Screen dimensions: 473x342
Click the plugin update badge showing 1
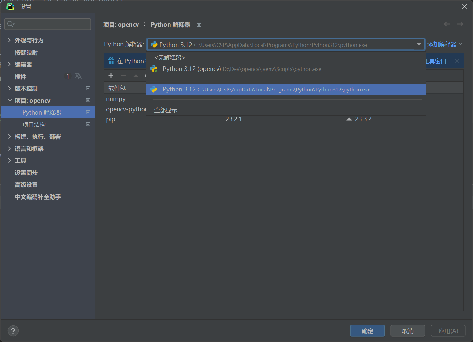tap(68, 76)
